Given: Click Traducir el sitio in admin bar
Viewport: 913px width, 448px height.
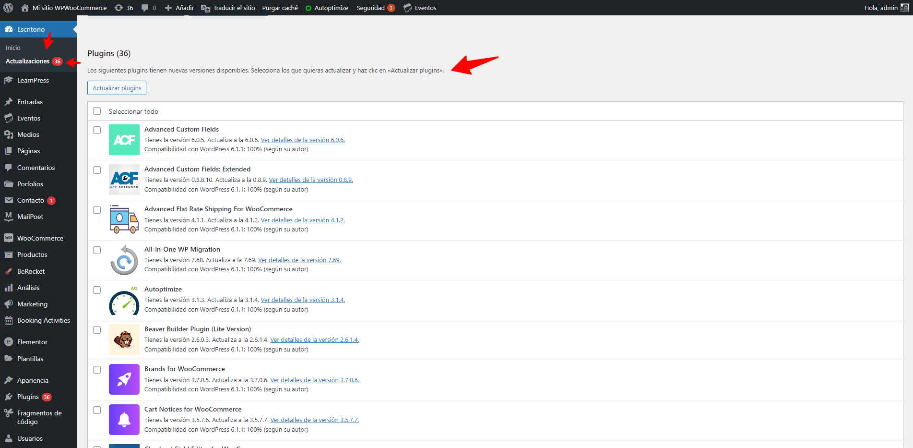Looking at the screenshot, I should click(x=228, y=8).
